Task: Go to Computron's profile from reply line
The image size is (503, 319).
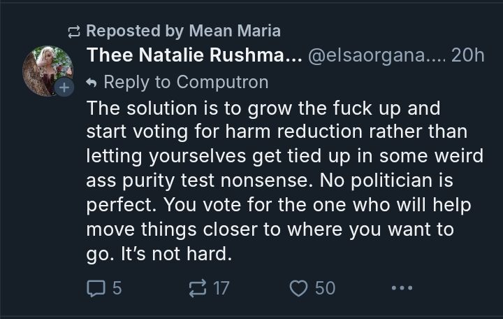Action: (x=222, y=82)
